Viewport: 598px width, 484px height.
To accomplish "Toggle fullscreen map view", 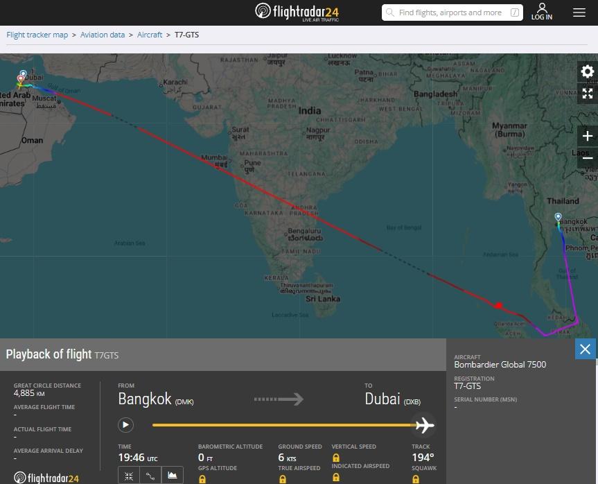I will (x=587, y=94).
